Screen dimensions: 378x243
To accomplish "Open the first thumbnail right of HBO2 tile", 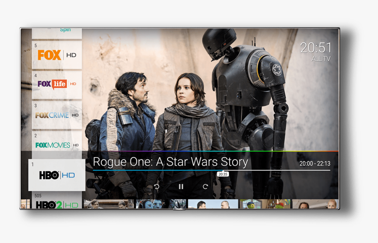I will click(x=109, y=204).
